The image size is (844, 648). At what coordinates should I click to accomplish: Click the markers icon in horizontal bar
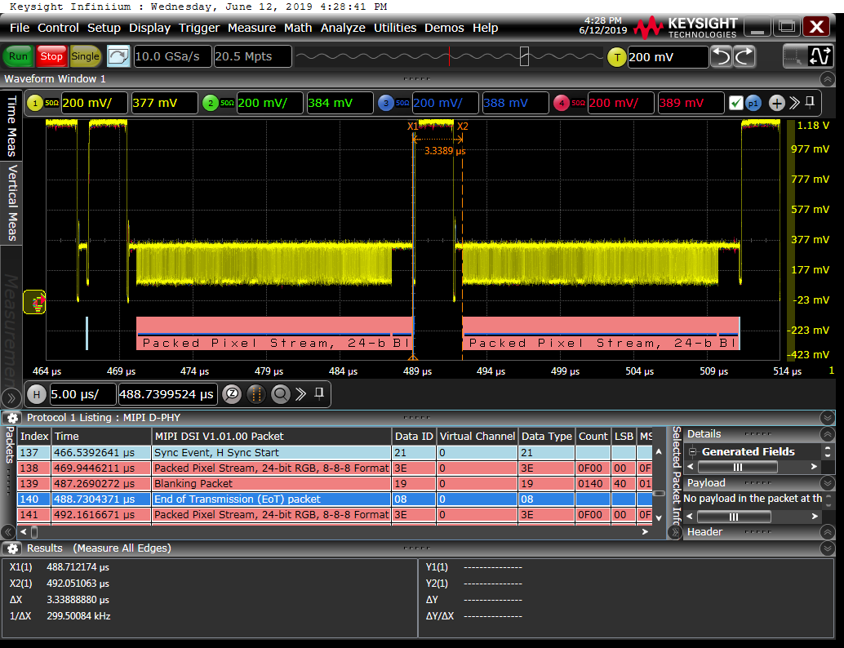click(256, 394)
